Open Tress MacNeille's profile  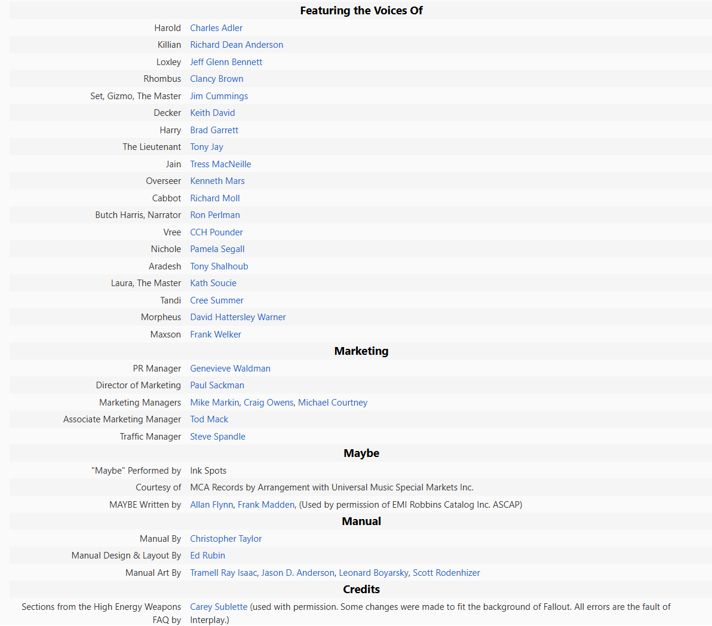coord(220,164)
